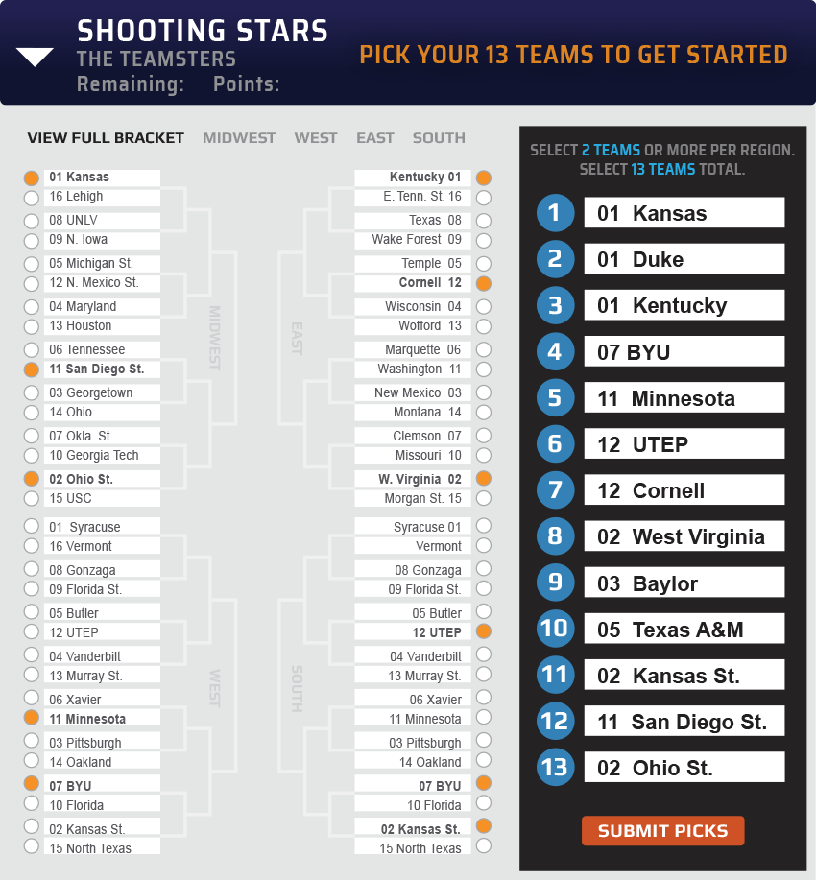Pick Wisconsin 04 using its radio button
This screenshot has width=816, height=880.
484,307
